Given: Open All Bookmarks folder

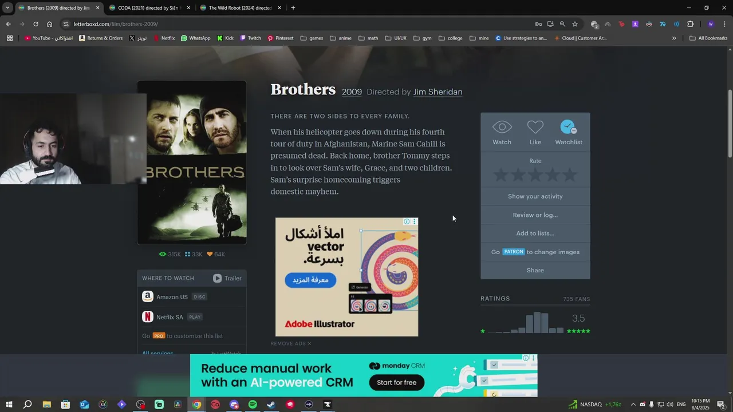Looking at the screenshot, I should [x=708, y=38].
